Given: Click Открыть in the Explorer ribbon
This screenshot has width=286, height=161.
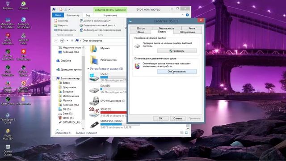Looking at the screenshot, I should tap(61, 25).
